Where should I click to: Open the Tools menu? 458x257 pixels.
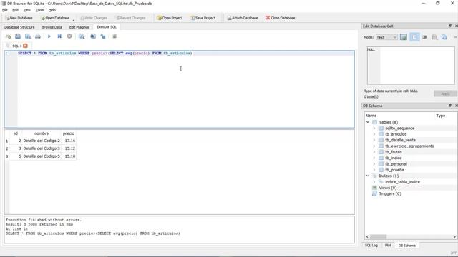click(39, 10)
